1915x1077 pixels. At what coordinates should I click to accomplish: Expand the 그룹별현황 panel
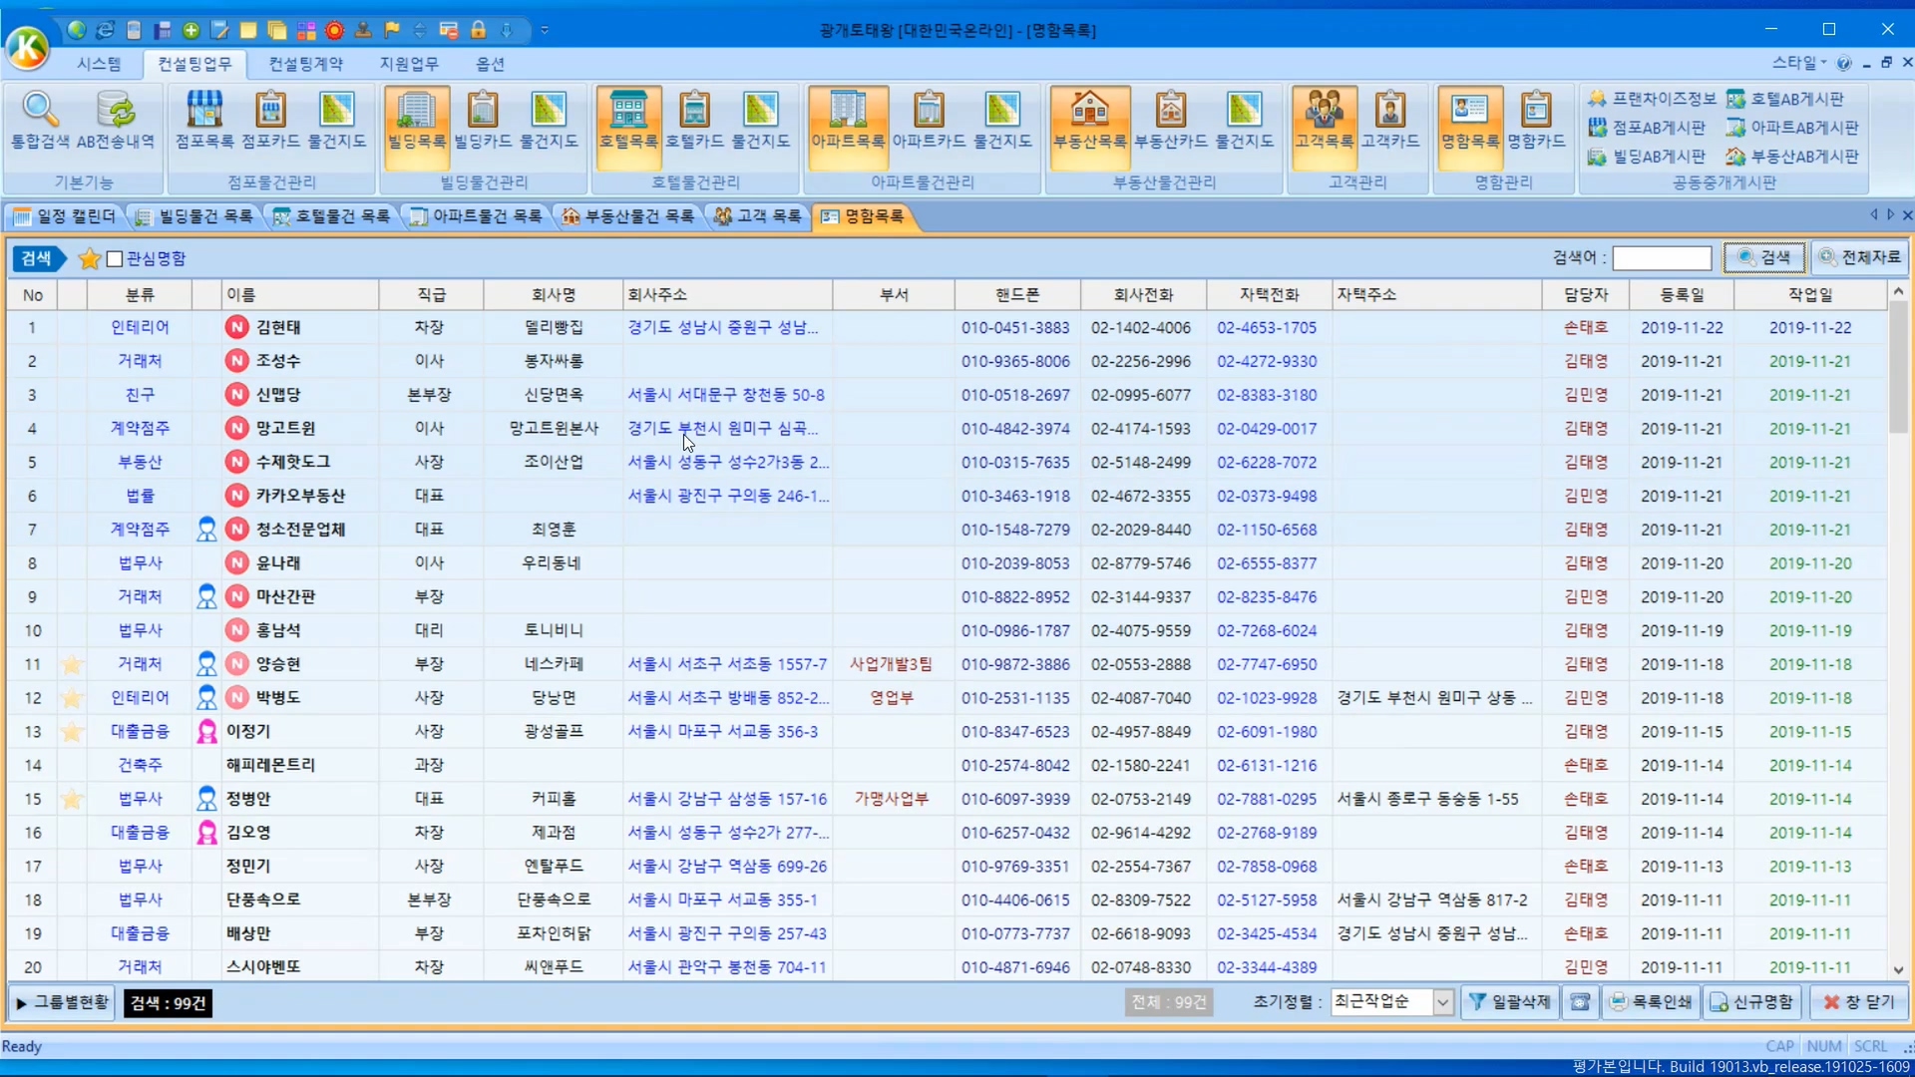tap(63, 1002)
